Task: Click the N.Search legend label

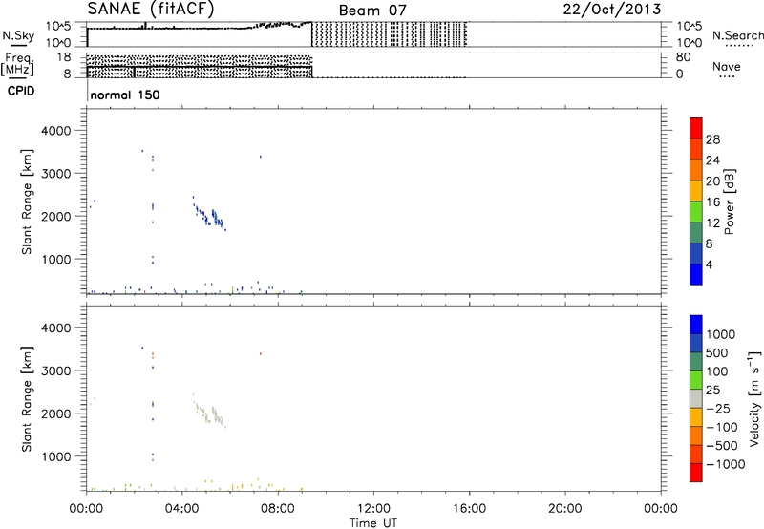Action: point(737,35)
